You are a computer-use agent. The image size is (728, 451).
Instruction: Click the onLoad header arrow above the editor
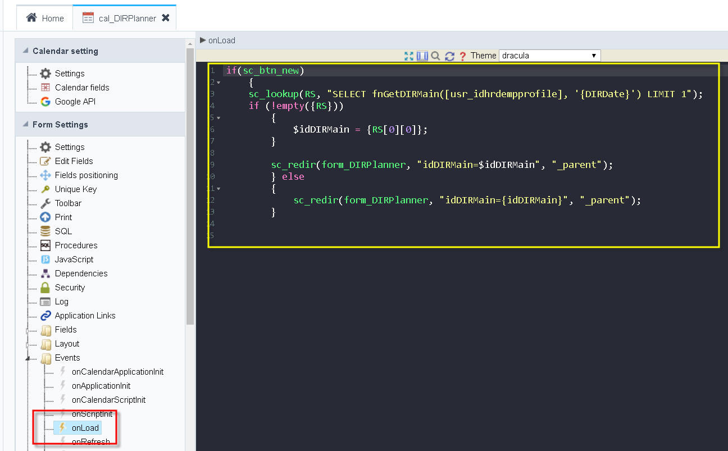coord(203,40)
